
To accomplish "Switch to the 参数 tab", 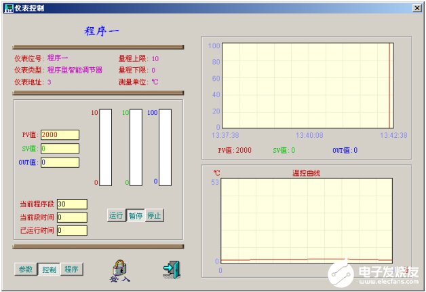I will tap(26, 269).
